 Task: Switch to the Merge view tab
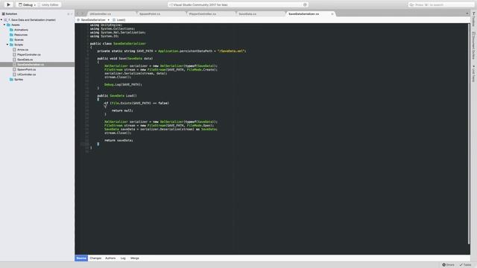click(135, 258)
